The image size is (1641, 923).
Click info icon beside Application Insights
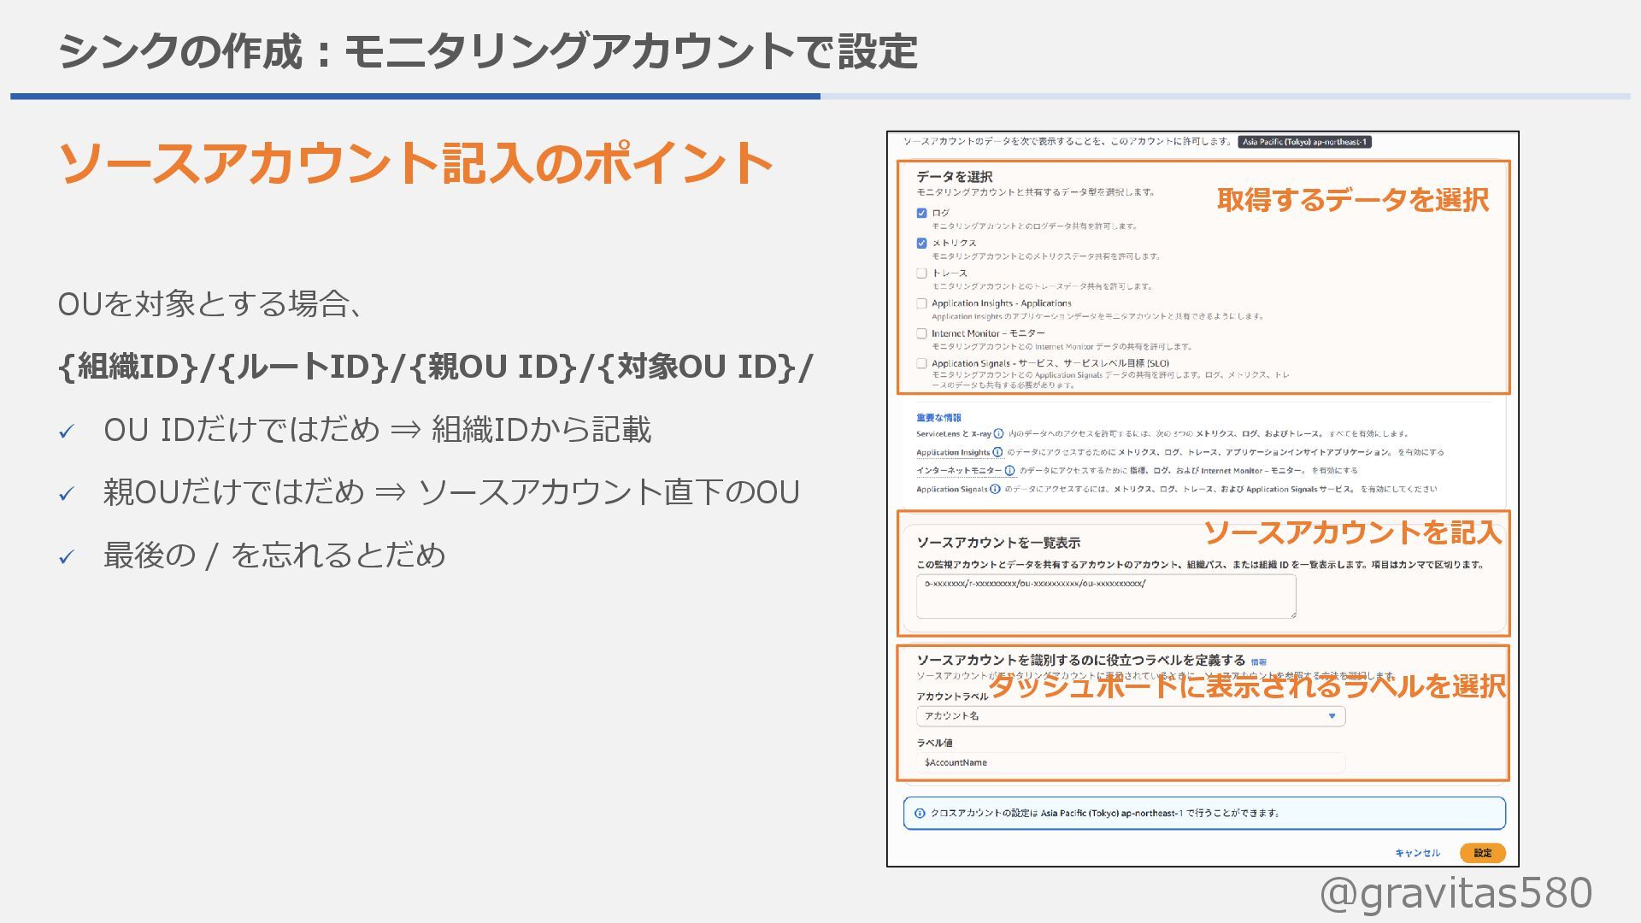pos(997,452)
